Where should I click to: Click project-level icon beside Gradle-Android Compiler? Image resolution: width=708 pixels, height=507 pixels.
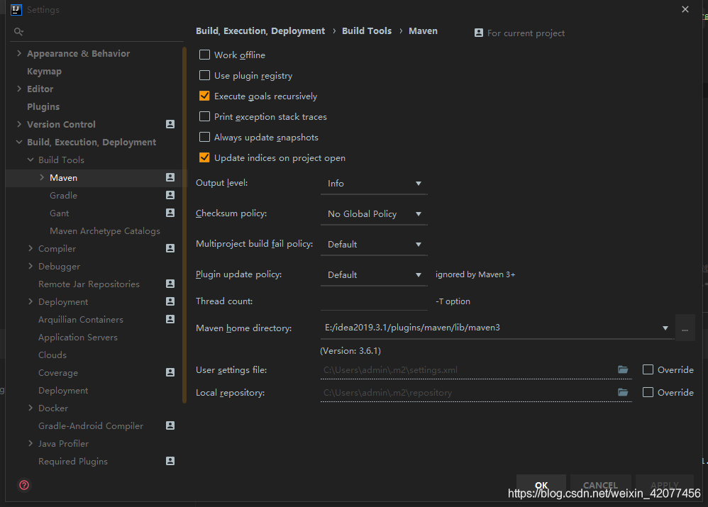(x=170, y=425)
